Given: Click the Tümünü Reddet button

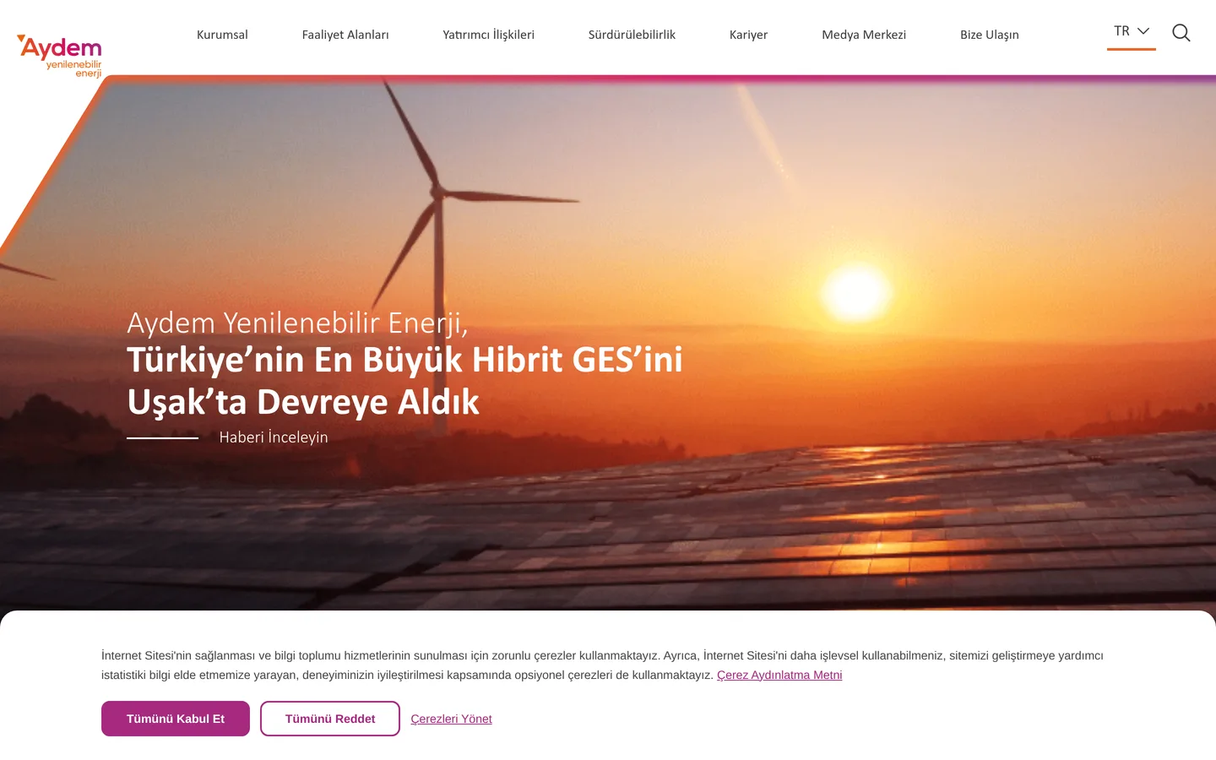Looking at the screenshot, I should click(330, 719).
